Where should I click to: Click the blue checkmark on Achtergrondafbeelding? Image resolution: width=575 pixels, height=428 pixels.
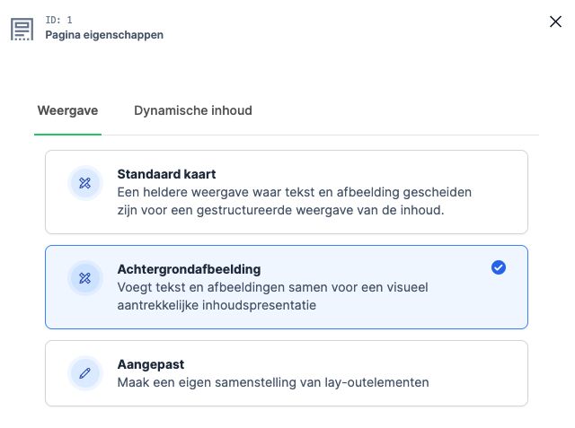499,267
